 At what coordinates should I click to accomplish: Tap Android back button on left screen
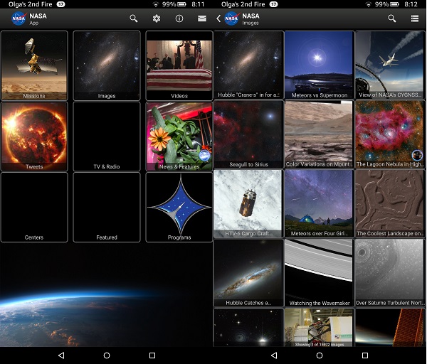tap(61, 355)
